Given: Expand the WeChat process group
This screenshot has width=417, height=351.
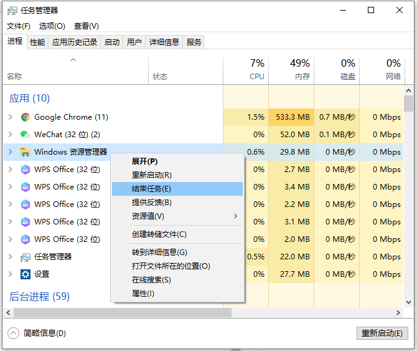Looking at the screenshot, I should pyautogui.click(x=10, y=135).
